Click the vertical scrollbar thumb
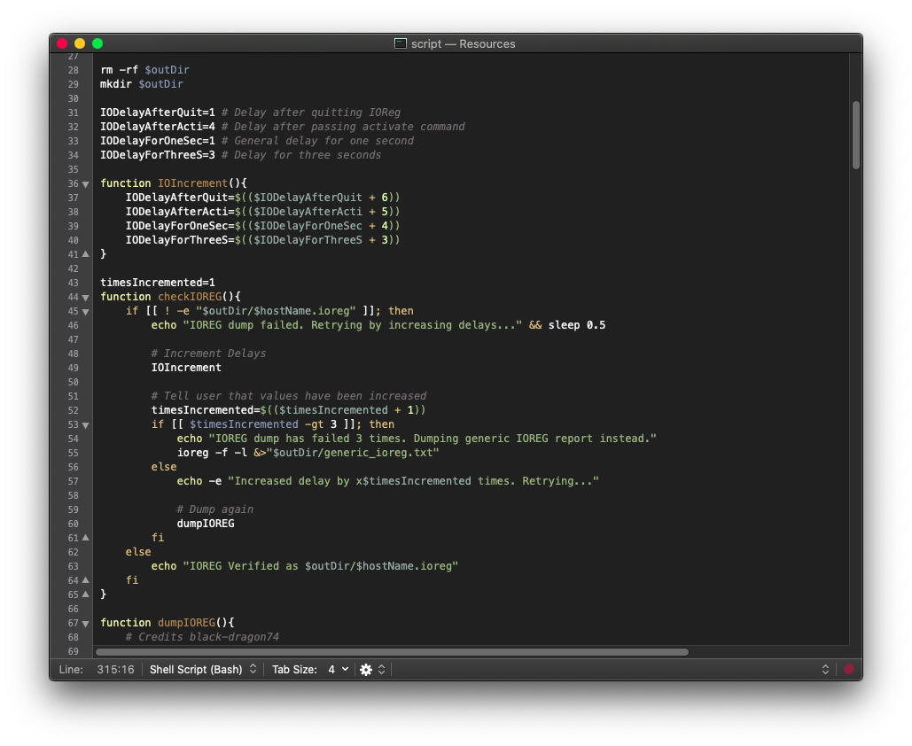The image size is (912, 746). pyautogui.click(x=855, y=135)
